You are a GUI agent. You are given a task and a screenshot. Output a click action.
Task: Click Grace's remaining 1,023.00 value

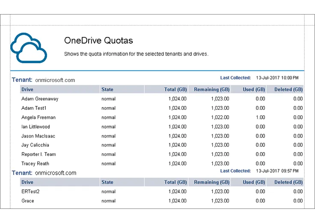(220, 201)
